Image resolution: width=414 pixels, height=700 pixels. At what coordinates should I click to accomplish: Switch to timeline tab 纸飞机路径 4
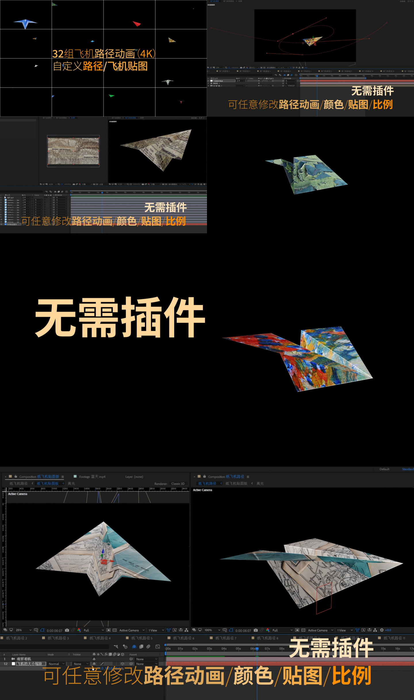click(100, 638)
